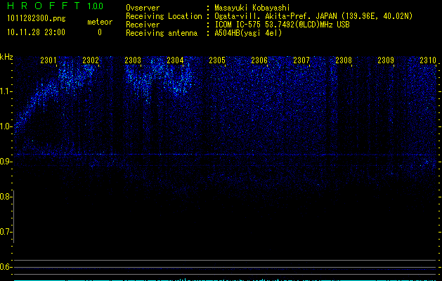Screen dimensions: 442x281
Task: Click the 0.6 frequency axis label
Action: [x=6, y=267]
